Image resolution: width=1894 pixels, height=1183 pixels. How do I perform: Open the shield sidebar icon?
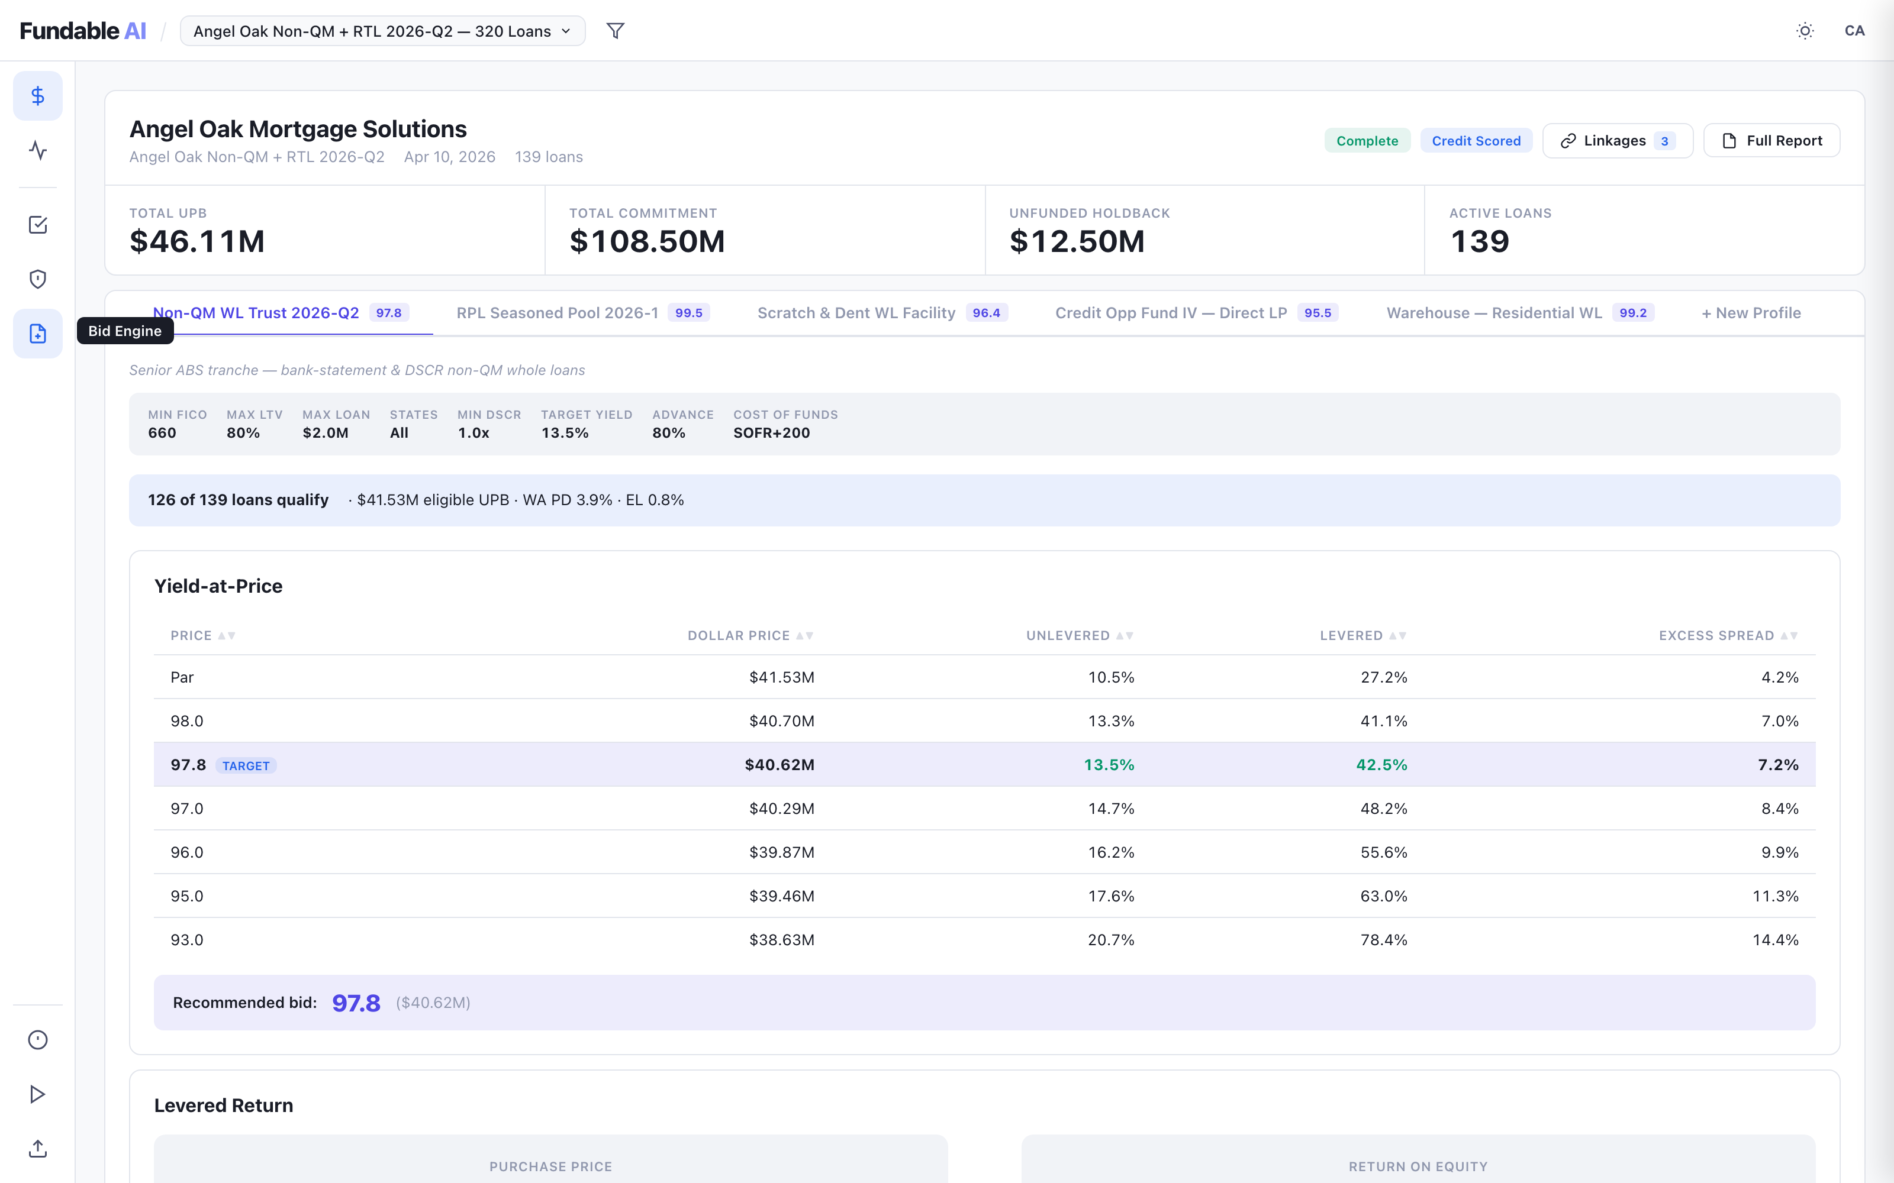pyautogui.click(x=37, y=279)
